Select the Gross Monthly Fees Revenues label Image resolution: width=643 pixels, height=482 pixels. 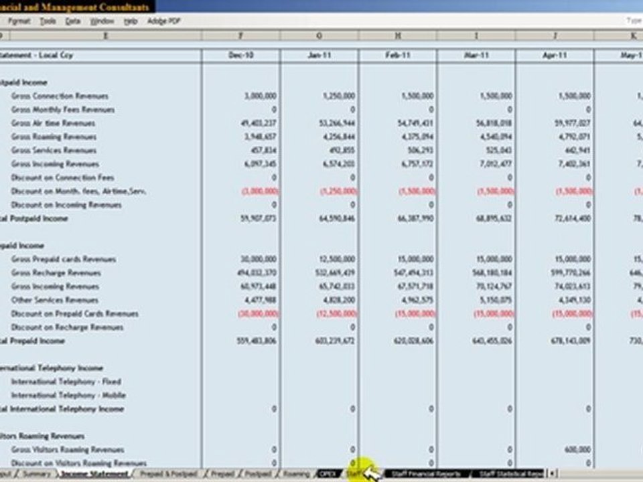(63, 109)
